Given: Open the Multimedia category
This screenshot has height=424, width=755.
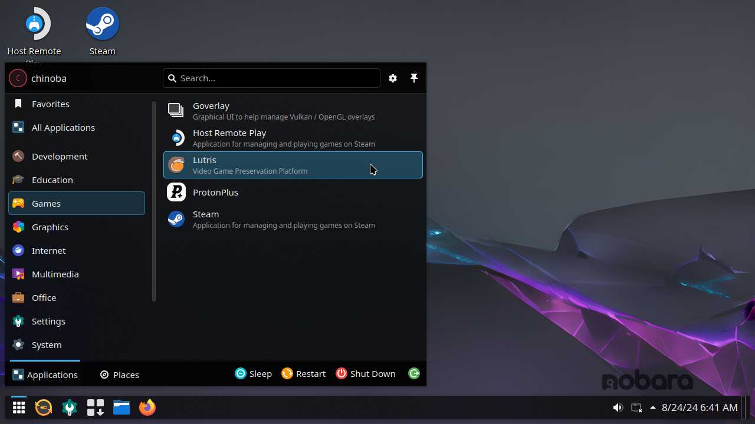Looking at the screenshot, I should [77, 274].
